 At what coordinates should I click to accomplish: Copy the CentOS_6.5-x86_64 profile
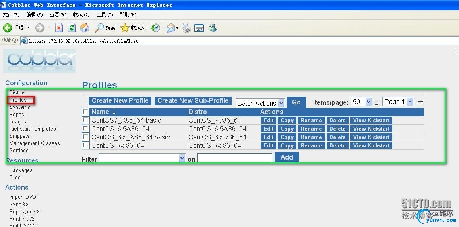(x=287, y=129)
